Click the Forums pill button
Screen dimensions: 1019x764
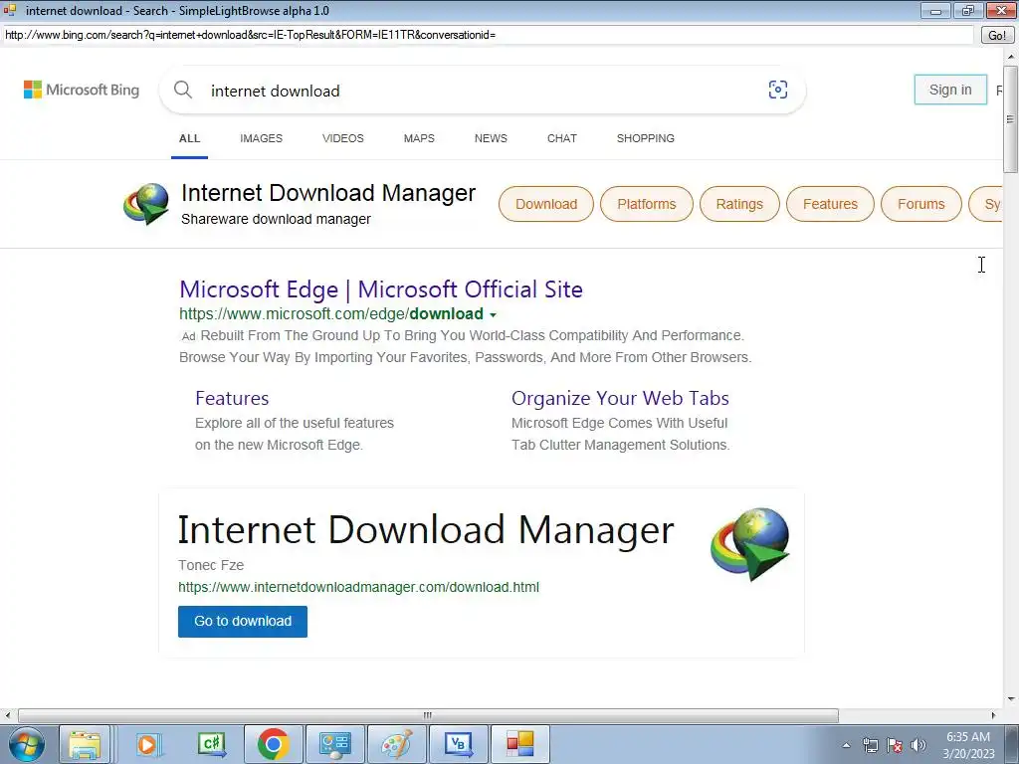pos(920,204)
